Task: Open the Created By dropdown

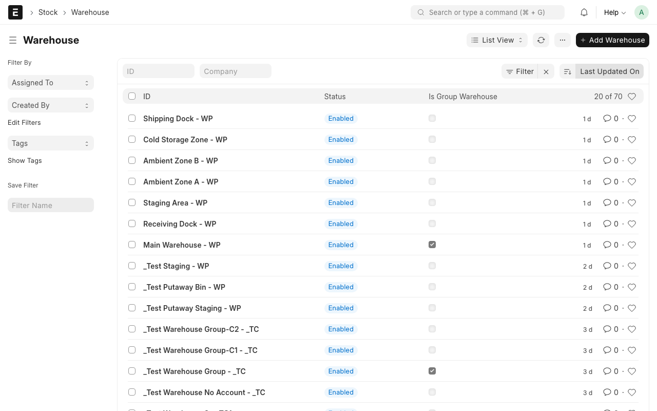Action: [50, 105]
